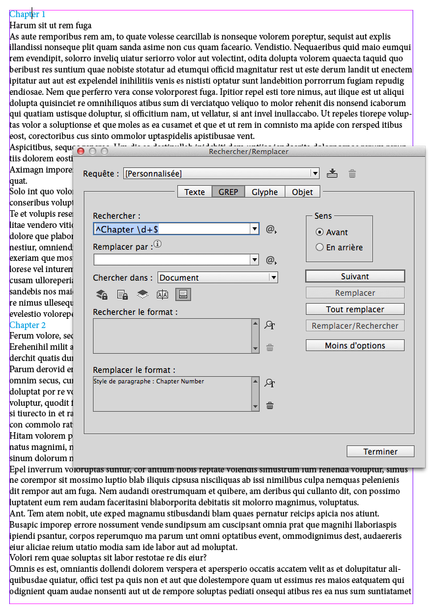Click the Save Query icon
This screenshot has height=612, width=433.
point(332,173)
